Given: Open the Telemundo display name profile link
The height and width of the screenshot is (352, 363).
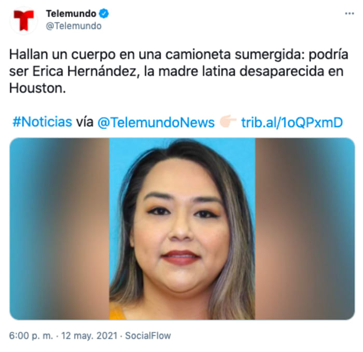Looking at the screenshot, I should point(71,13).
